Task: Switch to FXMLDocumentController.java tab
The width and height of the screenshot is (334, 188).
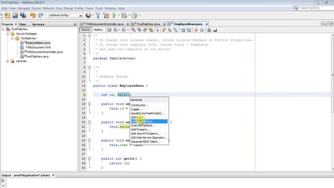Action: 104,24
